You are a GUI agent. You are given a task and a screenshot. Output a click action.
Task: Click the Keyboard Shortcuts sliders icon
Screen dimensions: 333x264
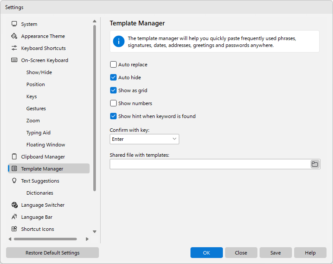pyautogui.click(x=14, y=48)
